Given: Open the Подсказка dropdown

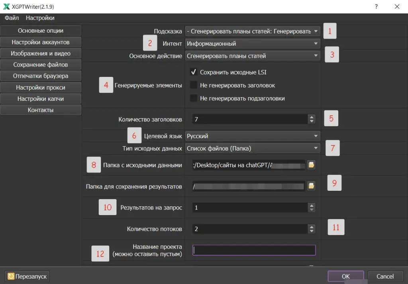Looking at the screenshot, I should pos(253,31).
